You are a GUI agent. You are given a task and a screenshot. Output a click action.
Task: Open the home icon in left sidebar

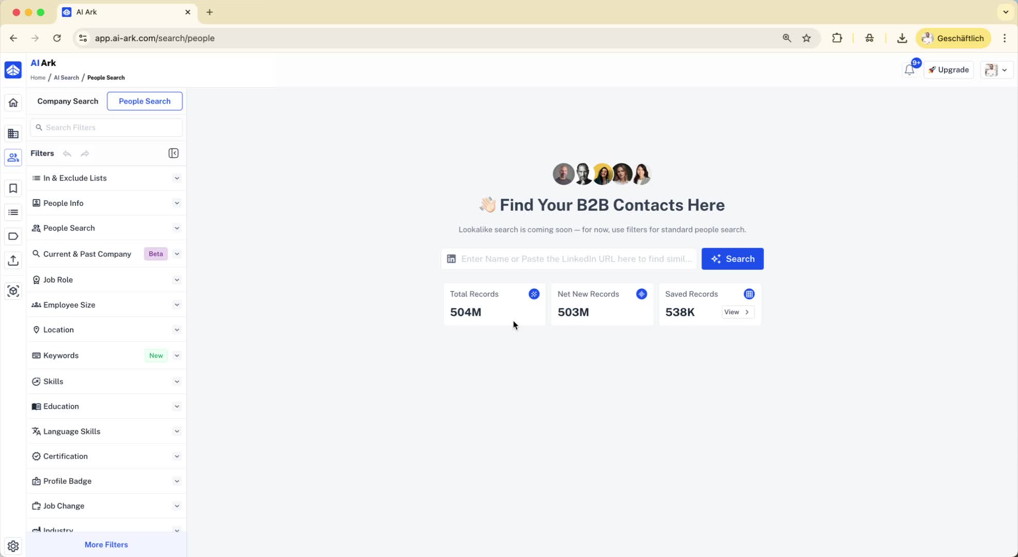tap(13, 103)
